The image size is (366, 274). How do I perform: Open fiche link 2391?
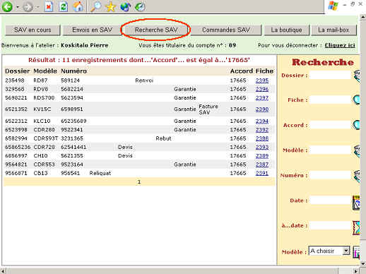point(262,173)
